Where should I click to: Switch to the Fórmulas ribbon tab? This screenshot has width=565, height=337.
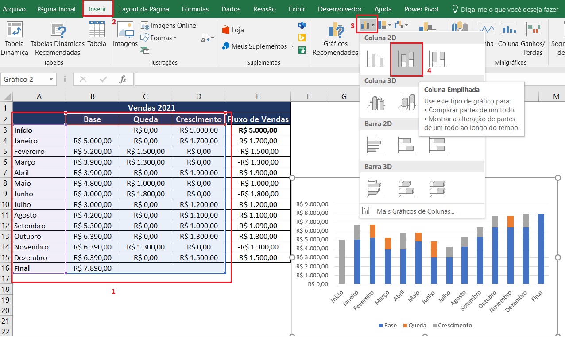(195, 9)
